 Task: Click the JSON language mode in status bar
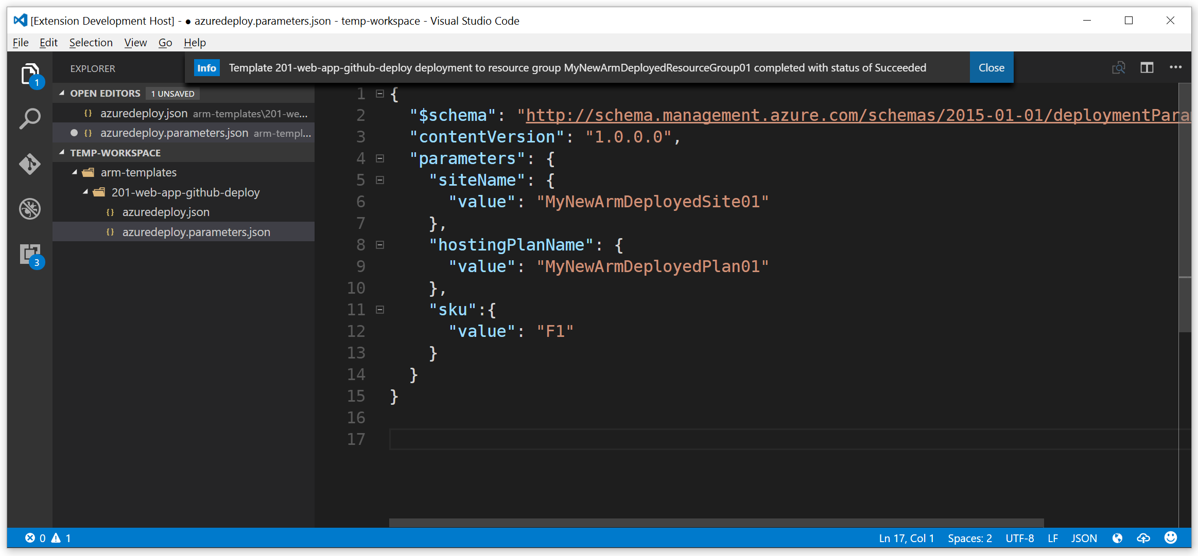[1084, 538]
